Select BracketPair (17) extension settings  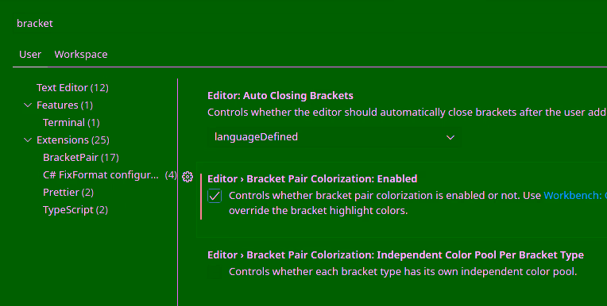click(81, 157)
